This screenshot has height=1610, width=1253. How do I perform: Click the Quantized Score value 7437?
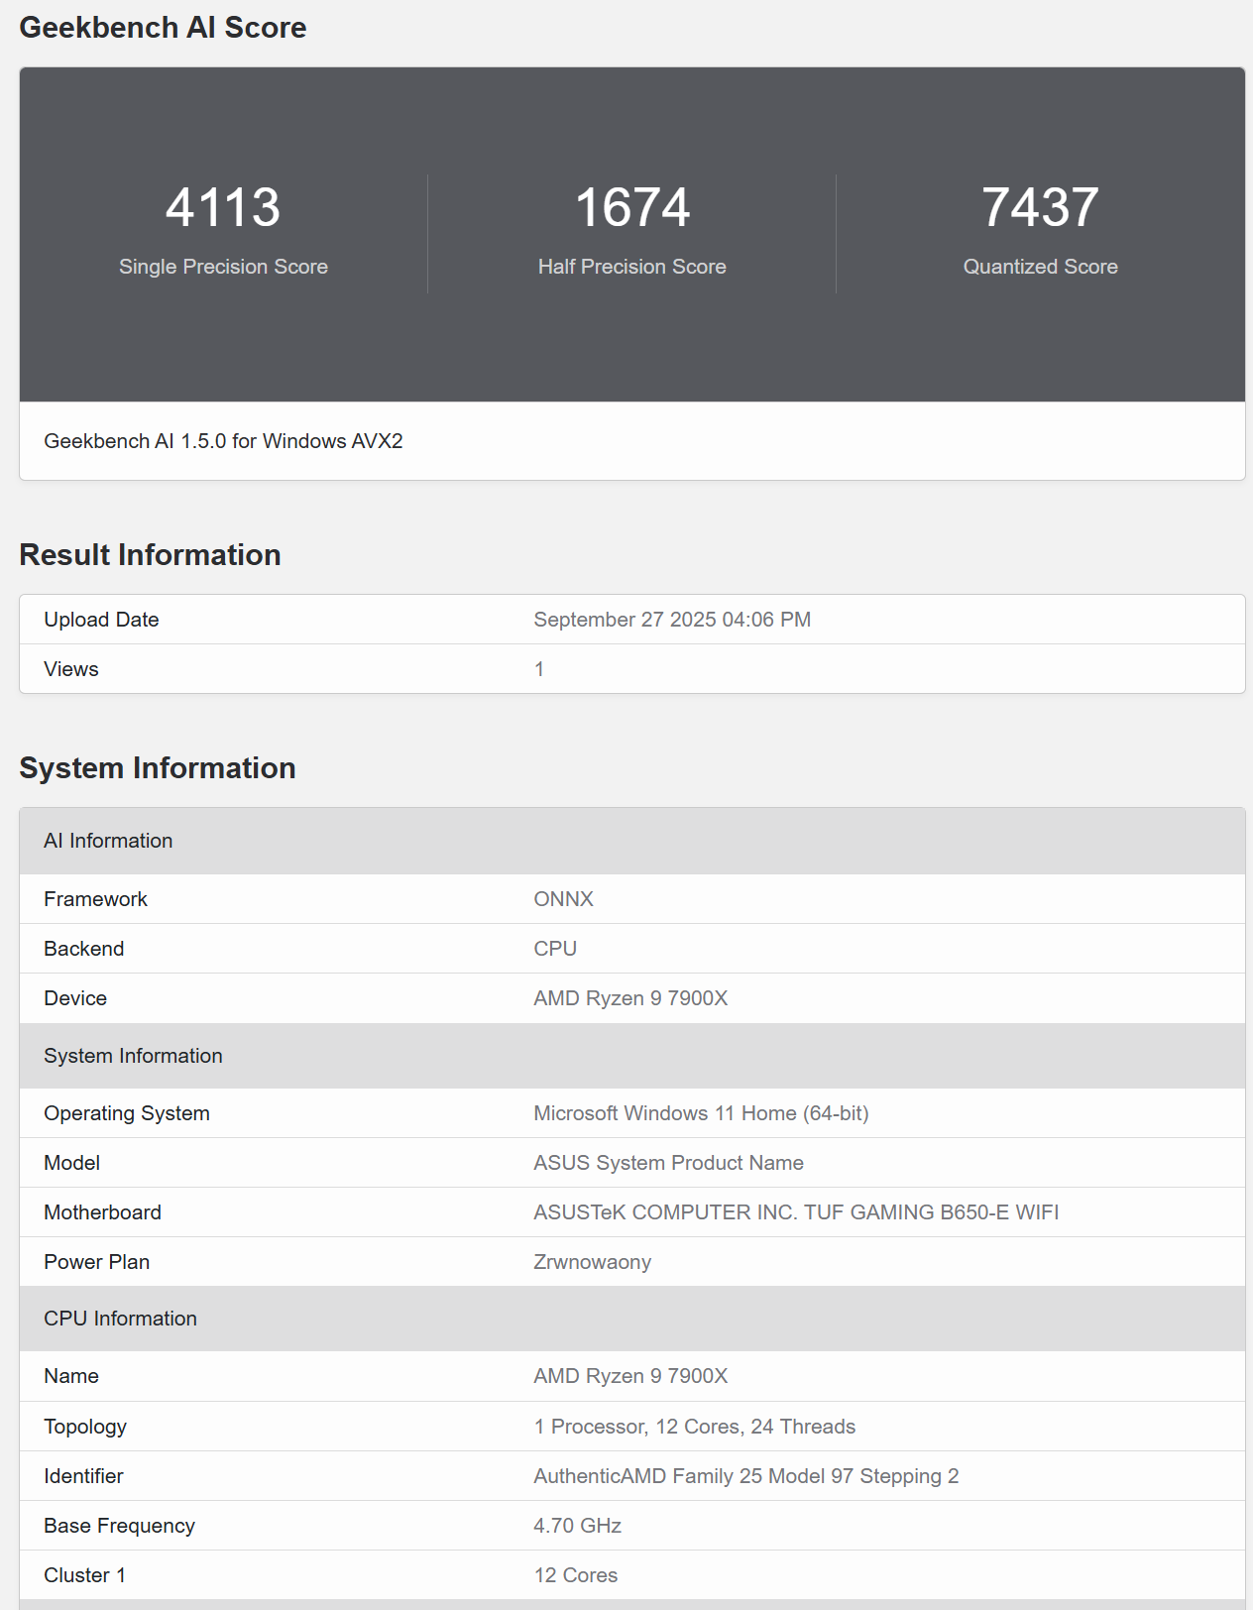(x=1040, y=208)
